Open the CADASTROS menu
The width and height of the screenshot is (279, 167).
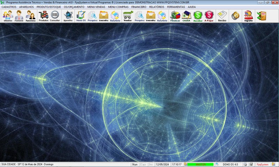[x=9, y=7]
